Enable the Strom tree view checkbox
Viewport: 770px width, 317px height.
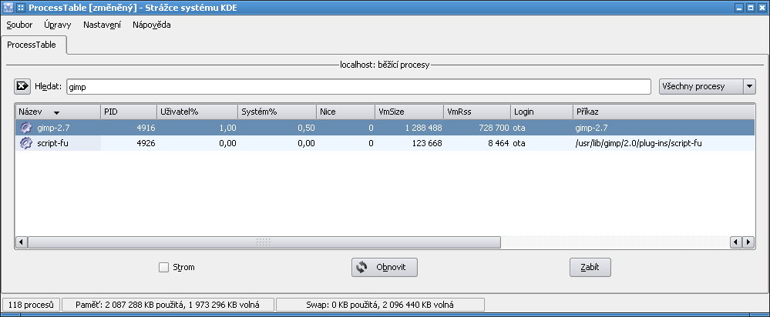(x=163, y=268)
